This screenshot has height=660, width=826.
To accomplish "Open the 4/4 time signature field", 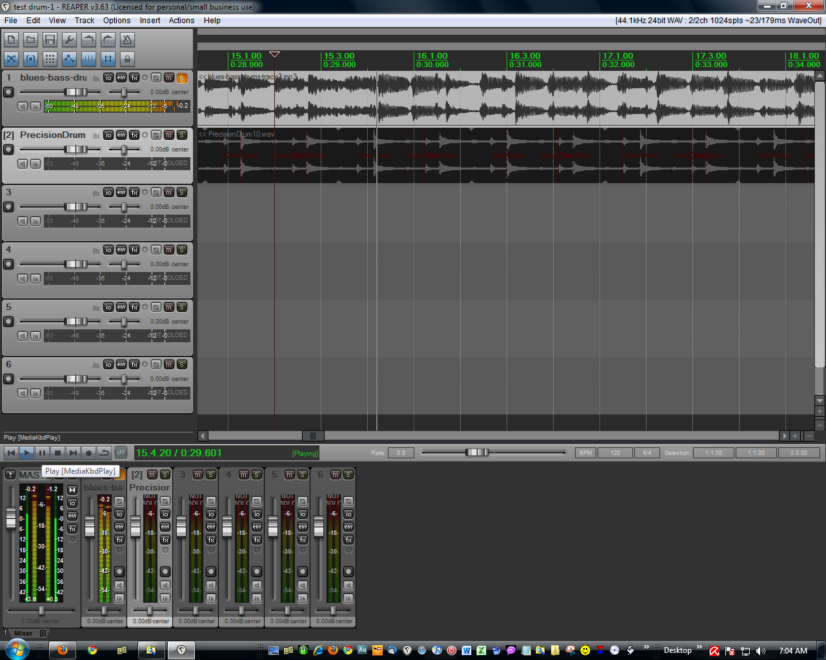I will coord(647,453).
